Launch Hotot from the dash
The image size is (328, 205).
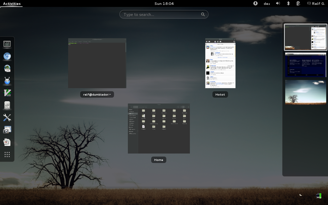click(7, 81)
